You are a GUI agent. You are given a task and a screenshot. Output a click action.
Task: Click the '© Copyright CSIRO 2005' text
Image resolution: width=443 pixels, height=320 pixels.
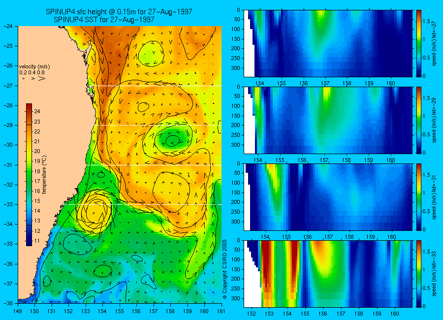point(224,269)
